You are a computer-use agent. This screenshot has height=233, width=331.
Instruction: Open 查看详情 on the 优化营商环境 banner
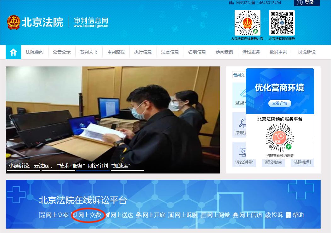point(280,103)
